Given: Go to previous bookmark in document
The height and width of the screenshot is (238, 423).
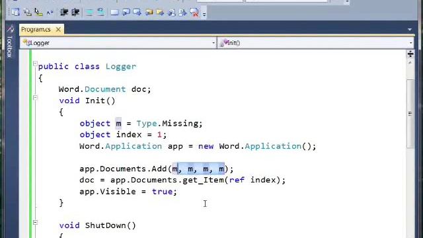Looking at the screenshot, I should [172, 13].
